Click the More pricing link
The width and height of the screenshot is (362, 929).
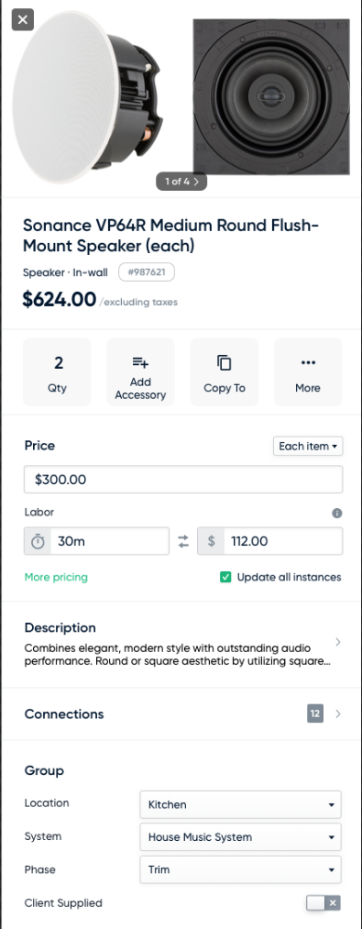click(56, 577)
